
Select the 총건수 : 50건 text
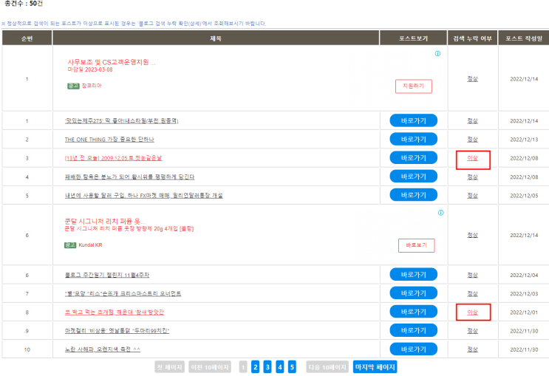pos(24,4)
